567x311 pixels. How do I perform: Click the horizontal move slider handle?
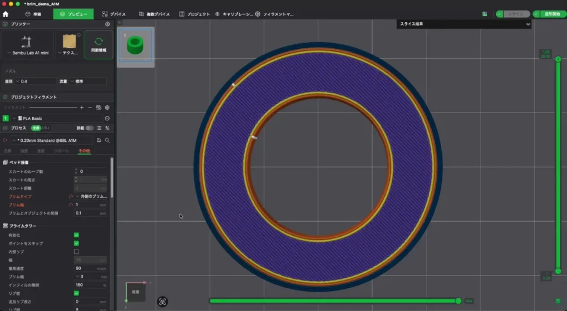coord(458,301)
